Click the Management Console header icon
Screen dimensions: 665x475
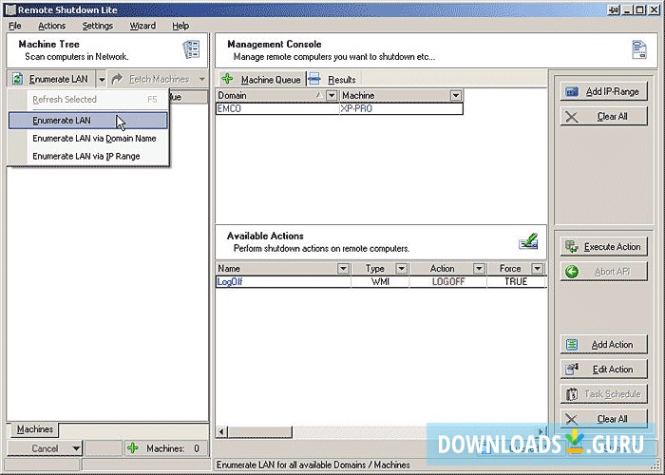tap(639, 49)
